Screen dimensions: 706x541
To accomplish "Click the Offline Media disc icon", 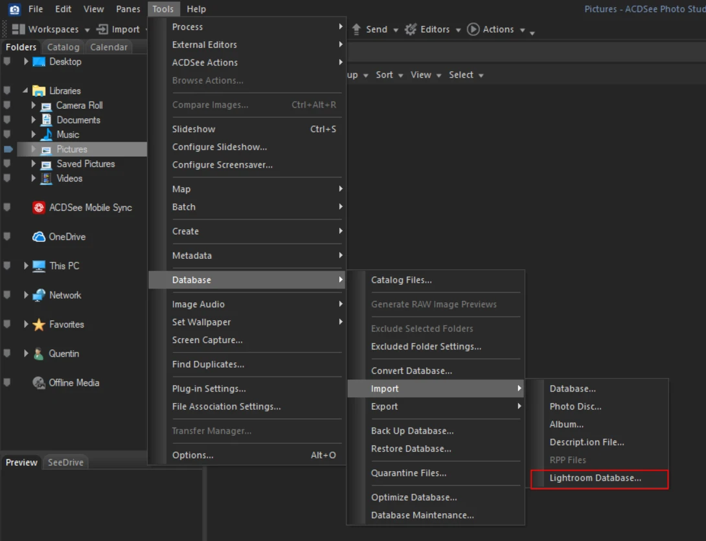I will pyautogui.click(x=39, y=382).
